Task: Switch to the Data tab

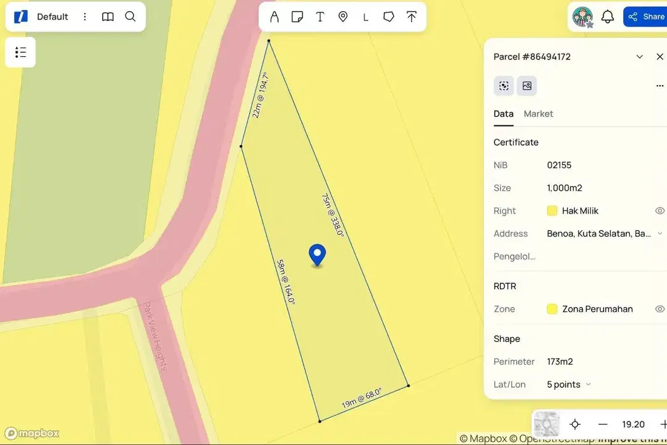Action: [504, 114]
